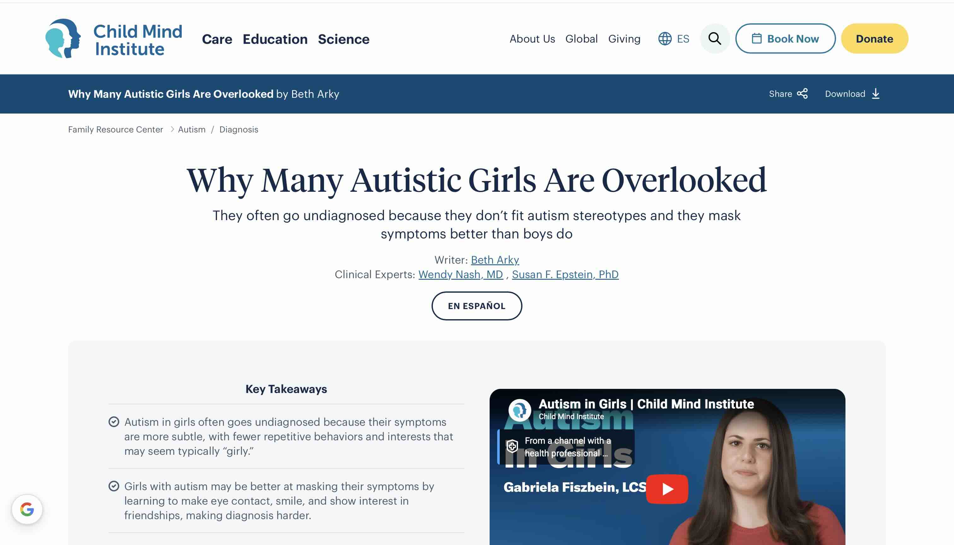Click the Download arrow icon
This screenshot has height=545, width=954.
coord(875,94)
